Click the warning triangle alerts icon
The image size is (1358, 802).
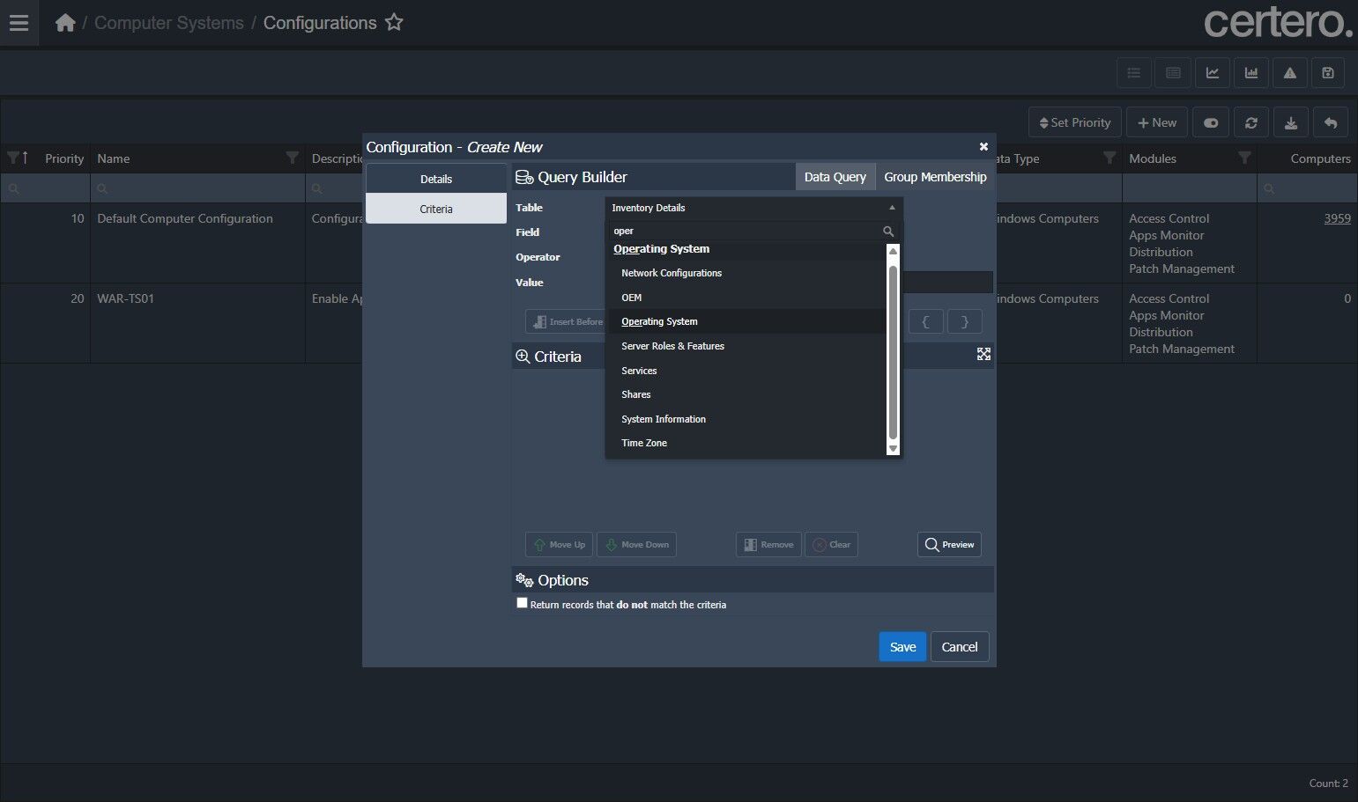tap(1289, 73)
